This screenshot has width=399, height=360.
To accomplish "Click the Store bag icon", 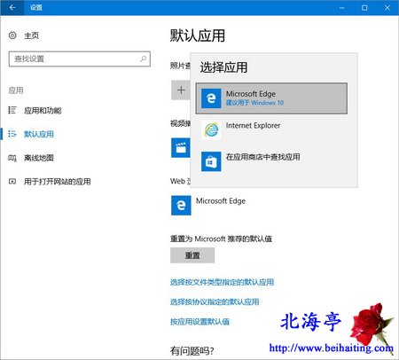I will pos(211,161).
